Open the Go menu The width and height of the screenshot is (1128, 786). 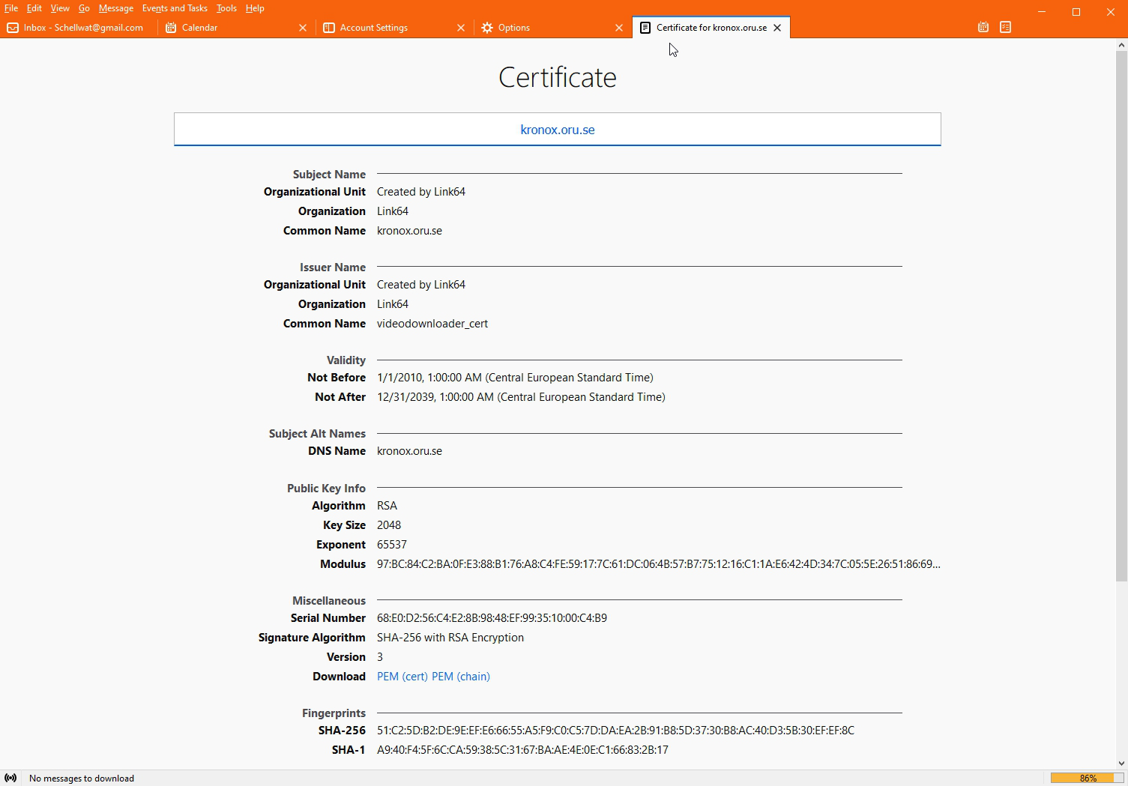coord(84,8)
